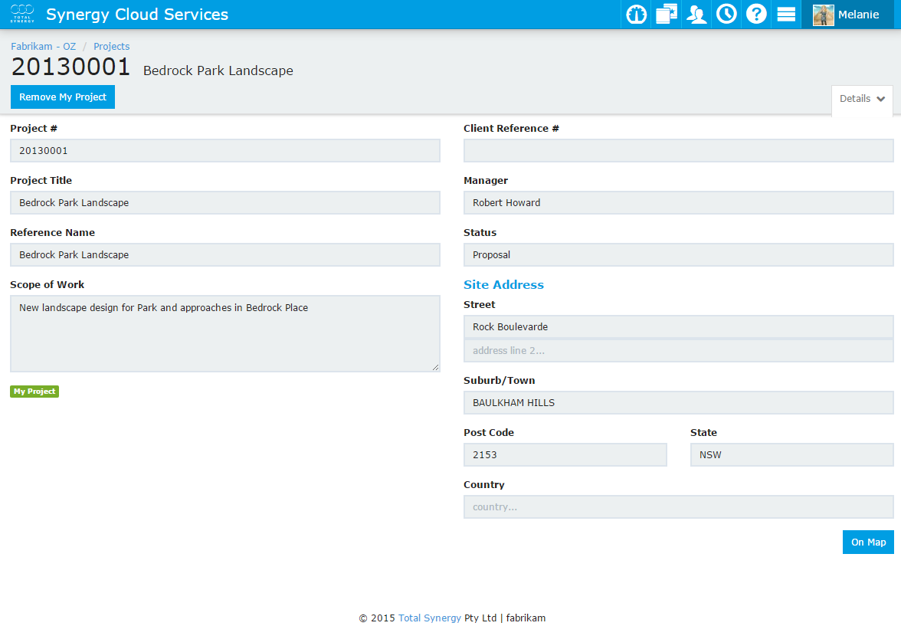This screenshot has width=901, height=626.
Task: Click the Scope of Work resize handle
Action: point(435,367)
